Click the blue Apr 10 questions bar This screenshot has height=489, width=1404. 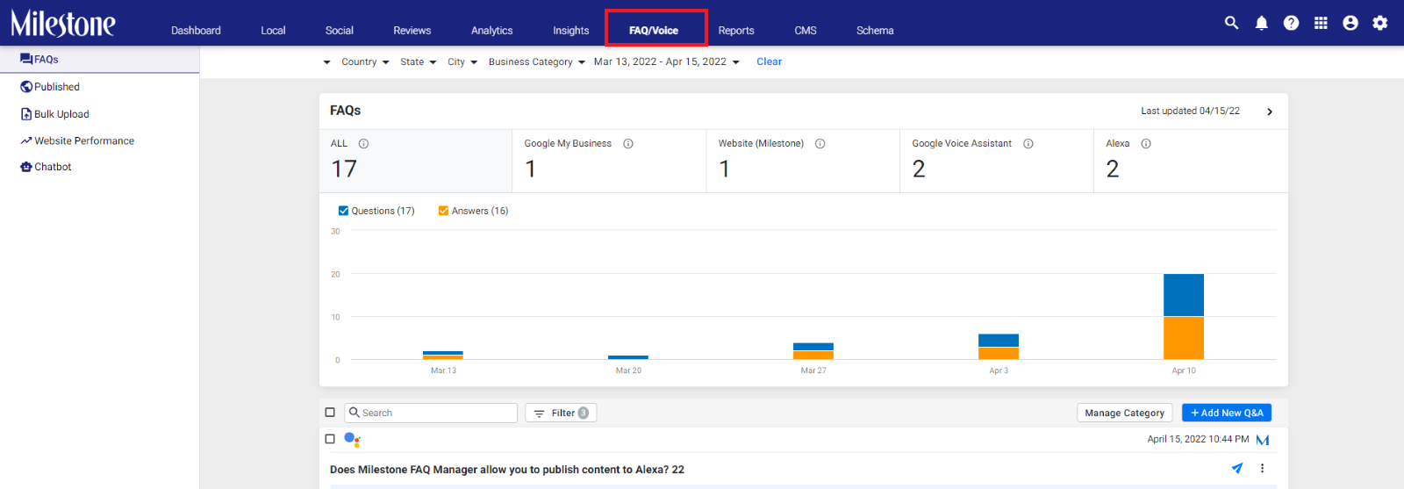tap(1184, 295)
